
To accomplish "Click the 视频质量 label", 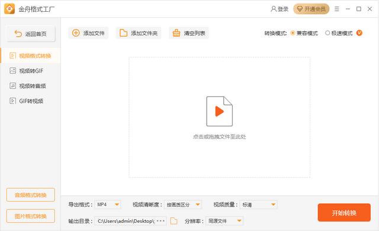I will [226, 204].
